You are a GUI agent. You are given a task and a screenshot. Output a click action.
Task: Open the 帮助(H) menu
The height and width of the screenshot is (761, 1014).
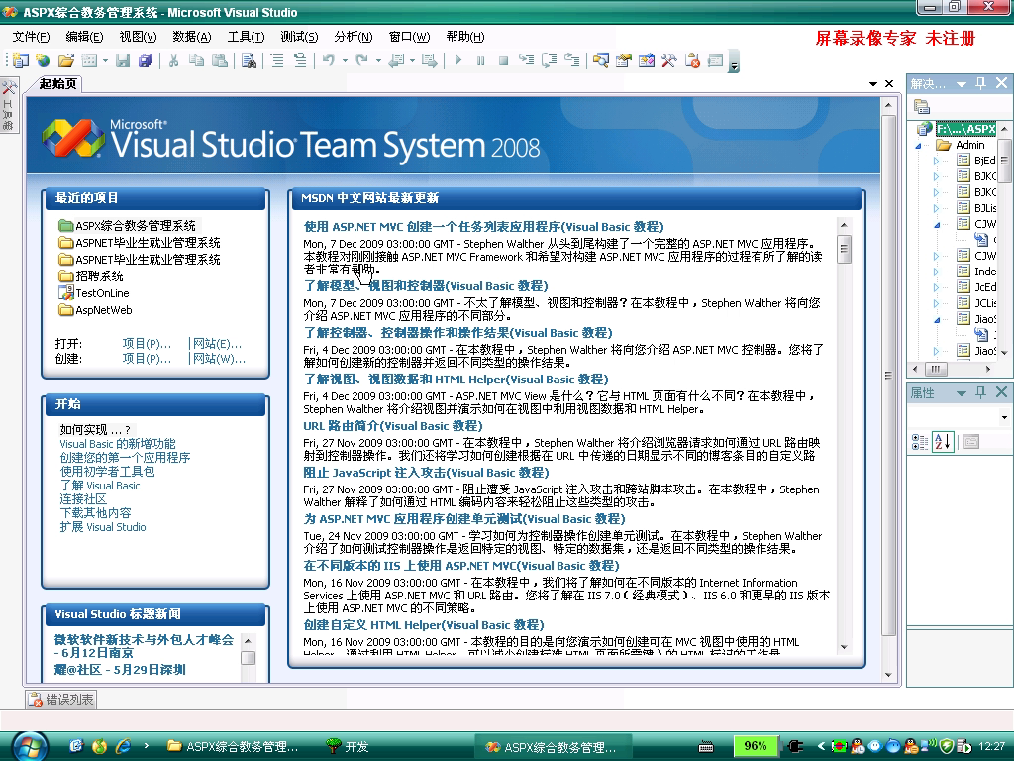[x=465, y=37]
